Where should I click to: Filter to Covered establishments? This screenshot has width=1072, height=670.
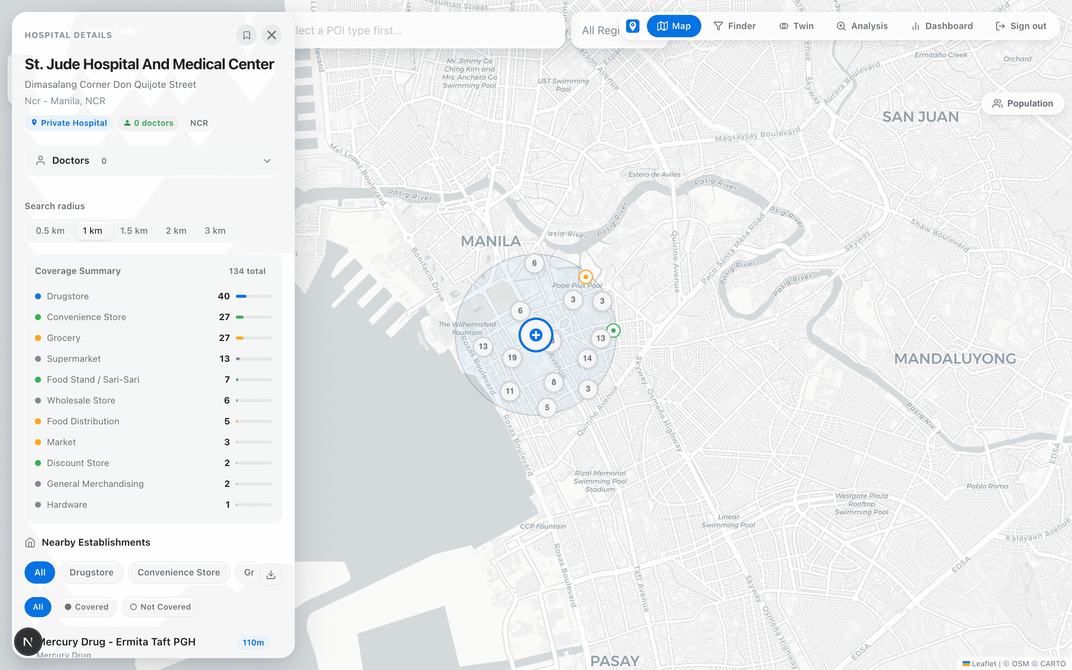[x=86, y=607]
